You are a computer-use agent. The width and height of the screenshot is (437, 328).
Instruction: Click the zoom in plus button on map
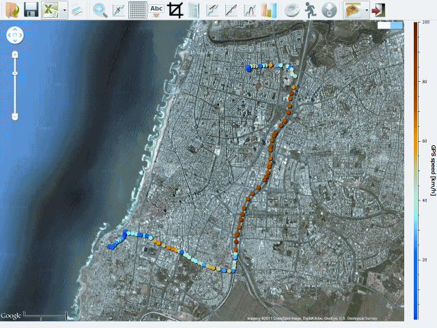15,53
